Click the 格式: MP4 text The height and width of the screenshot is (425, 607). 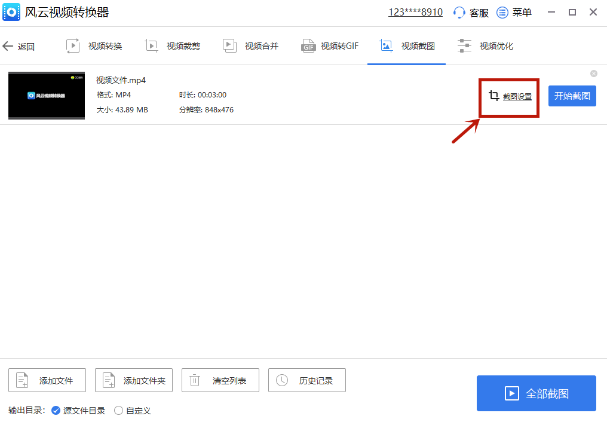(114, 95)
